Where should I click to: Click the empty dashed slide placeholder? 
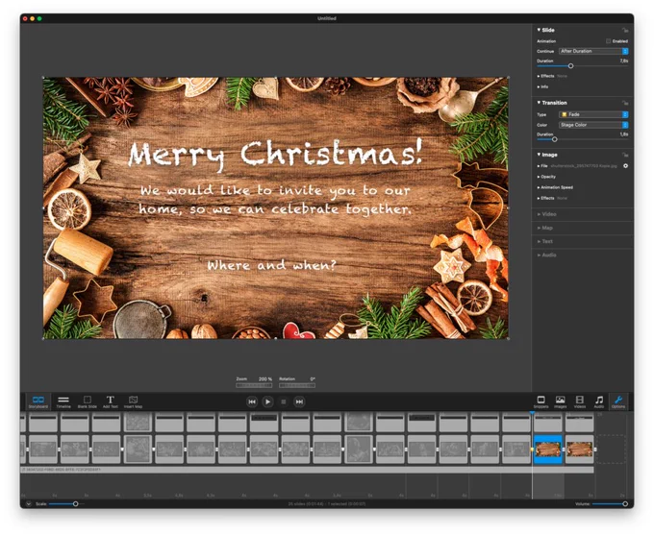[611, 450]
